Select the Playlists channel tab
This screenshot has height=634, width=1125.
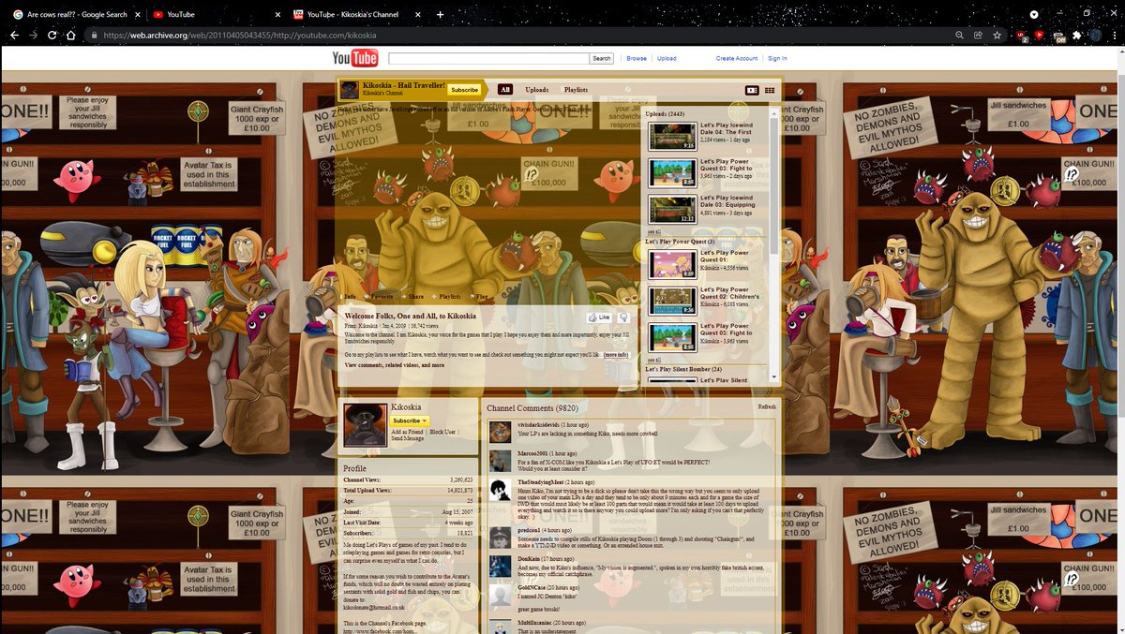(576, 90)
